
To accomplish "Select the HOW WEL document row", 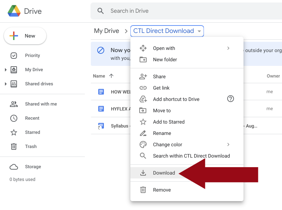I will (x=186, y=92).
